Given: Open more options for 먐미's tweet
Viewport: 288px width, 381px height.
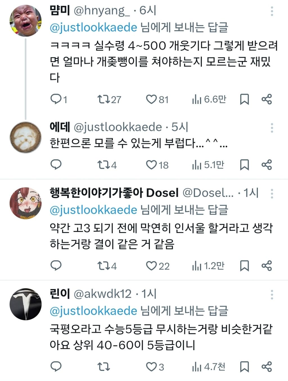Looking at the screenshot, I should pos(272,11).
